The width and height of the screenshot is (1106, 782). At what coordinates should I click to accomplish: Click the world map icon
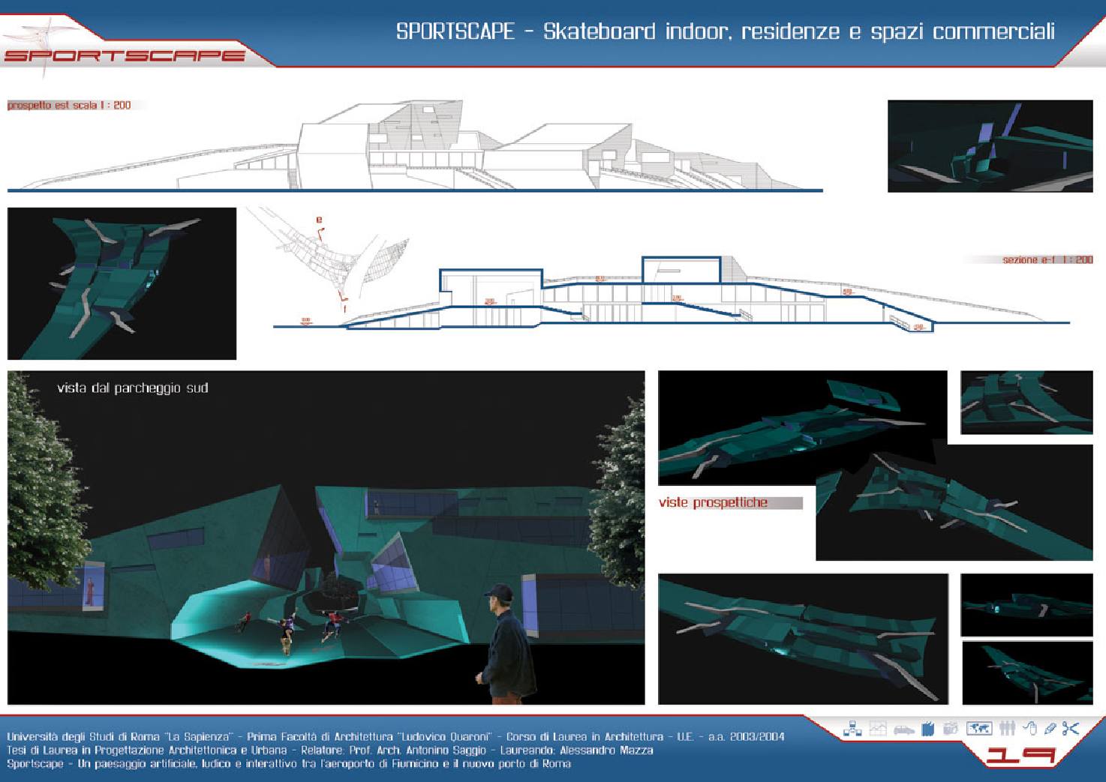978,728
